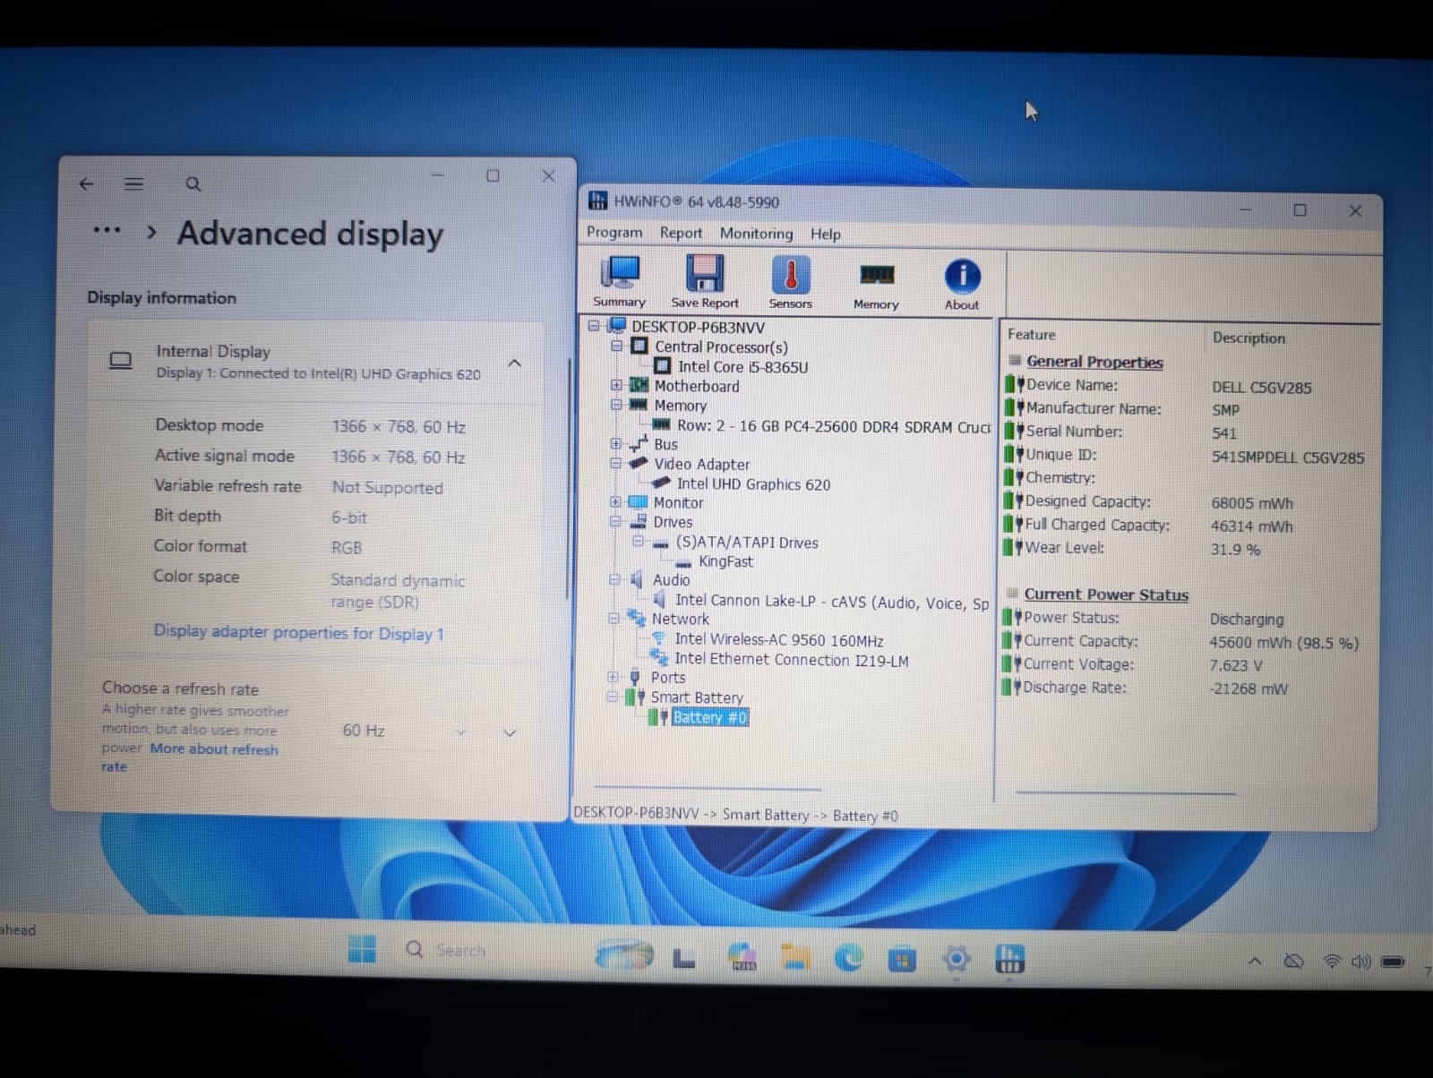Click the search magnifier icon in Settings

coord(193,184)
